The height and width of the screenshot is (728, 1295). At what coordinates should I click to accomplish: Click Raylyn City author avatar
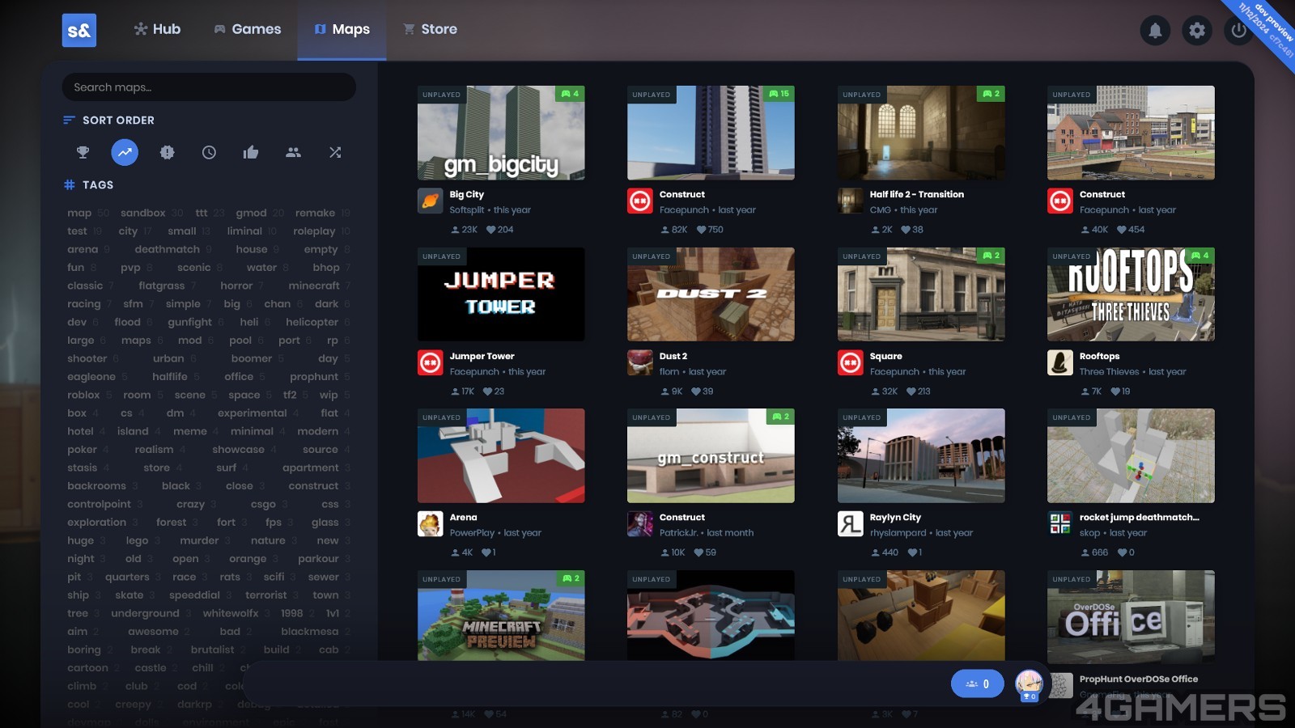851,523
